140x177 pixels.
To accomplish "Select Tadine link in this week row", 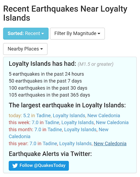I will point(52,123).
